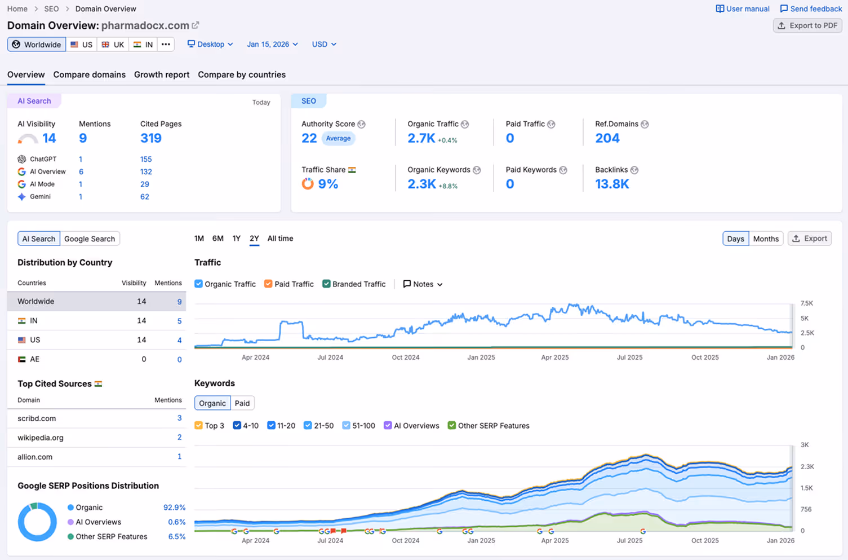Screen dimensions: 848x560
Task: Click the upload icon in Export to PDF
Action: coord(782,26)
